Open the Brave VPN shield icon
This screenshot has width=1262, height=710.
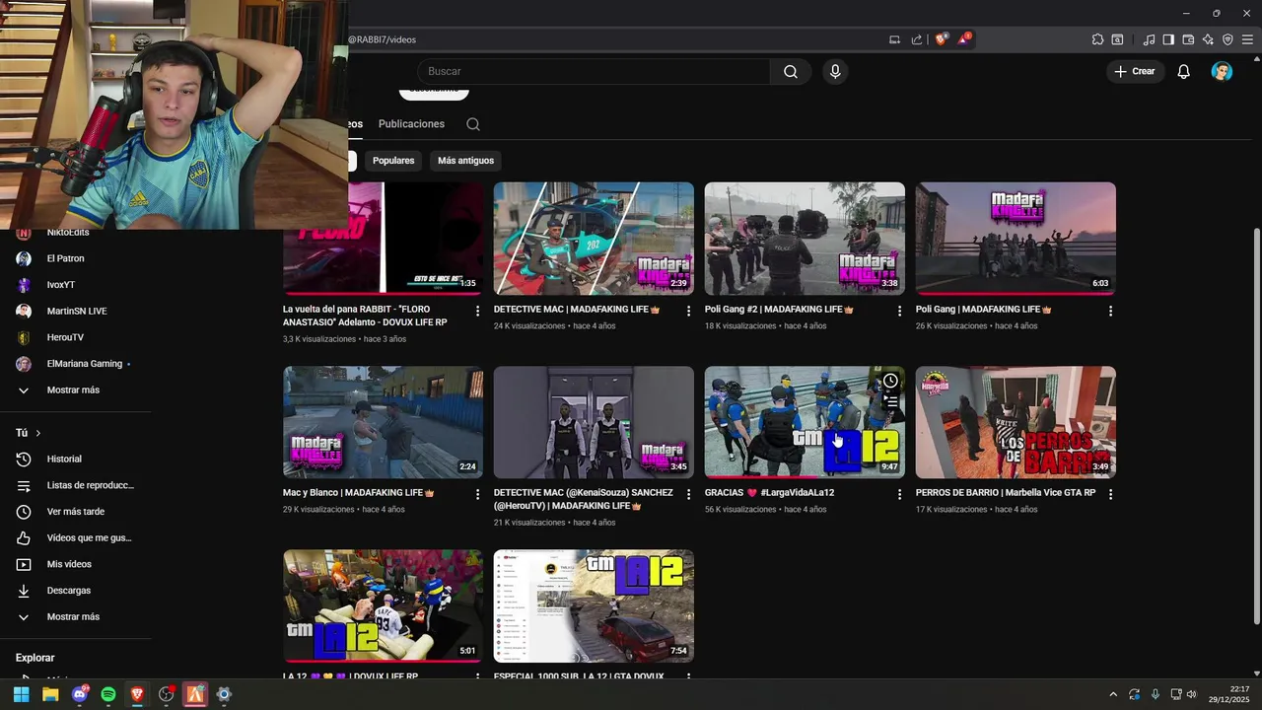(1227, 39)
